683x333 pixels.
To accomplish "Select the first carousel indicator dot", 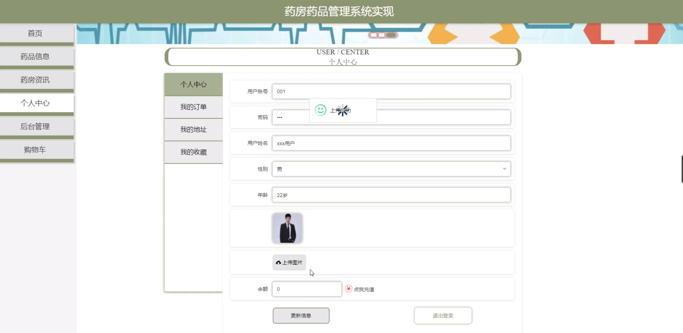I will pyautogui.click(x=373, y=35).
